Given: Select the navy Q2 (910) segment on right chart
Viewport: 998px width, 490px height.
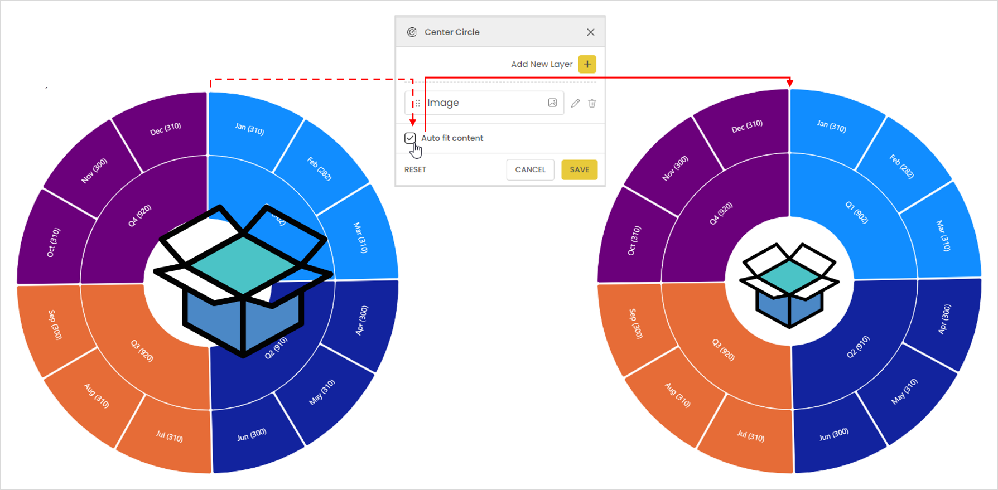Looking at the screenshot, I should coord(858,347).
